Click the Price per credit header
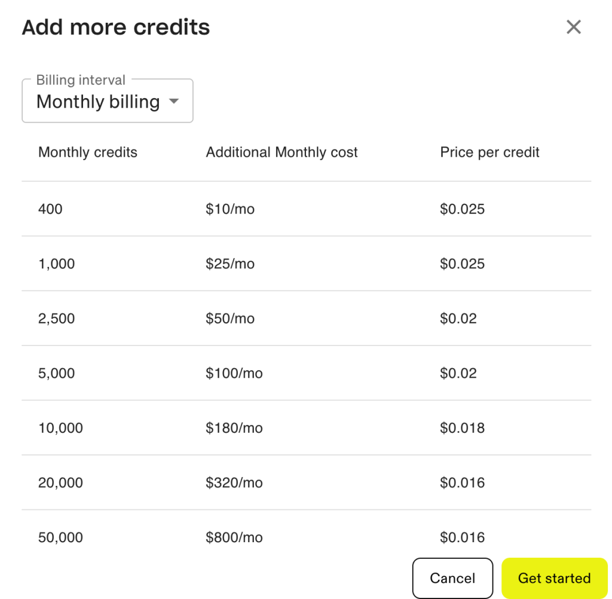 point(489,152)
